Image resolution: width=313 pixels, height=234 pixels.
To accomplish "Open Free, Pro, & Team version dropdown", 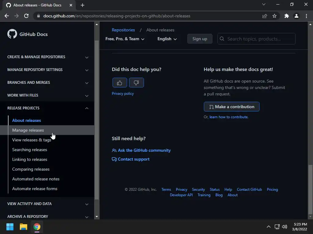I will tap(125, 39).
